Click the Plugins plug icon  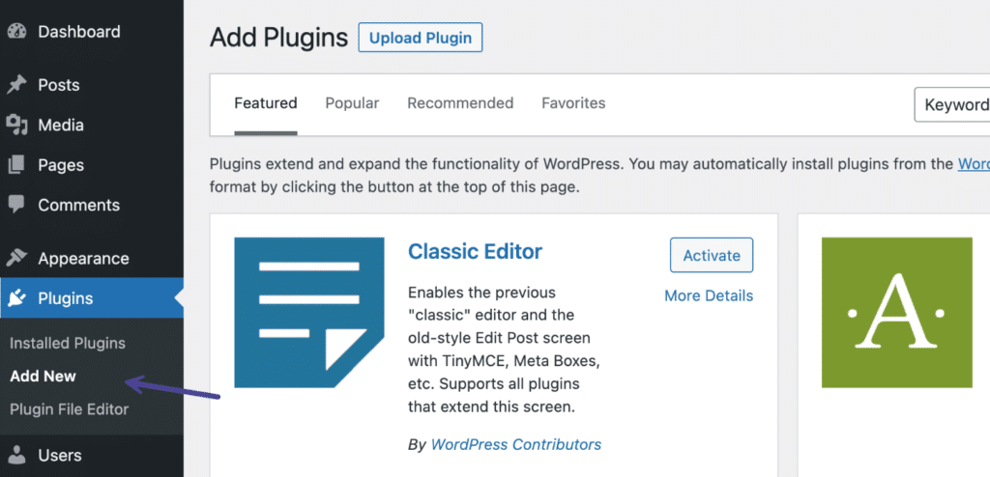point(15,298)
